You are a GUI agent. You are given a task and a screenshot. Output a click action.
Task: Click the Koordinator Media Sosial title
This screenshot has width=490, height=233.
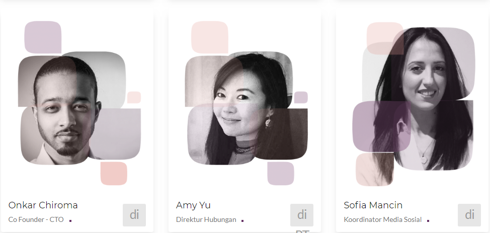(x=383, y=219)
